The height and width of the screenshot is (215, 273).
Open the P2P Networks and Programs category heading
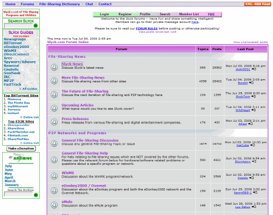pyautogui.click(x=77, y=133)
